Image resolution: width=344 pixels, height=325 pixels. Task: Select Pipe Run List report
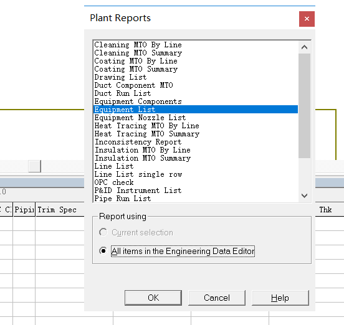(196, 199)
